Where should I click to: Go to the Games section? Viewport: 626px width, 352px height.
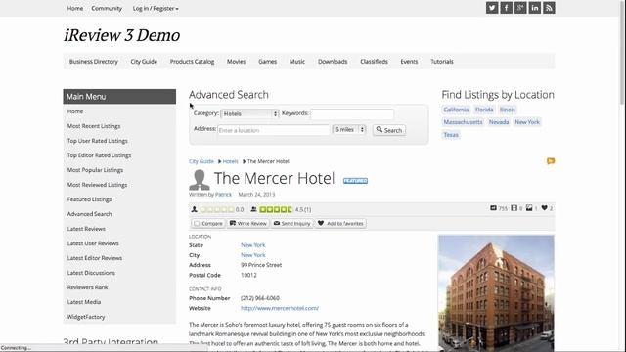tap(267, 61)
